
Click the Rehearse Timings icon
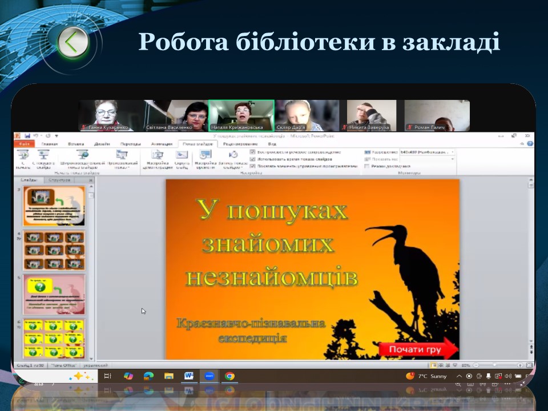(205, 155)
